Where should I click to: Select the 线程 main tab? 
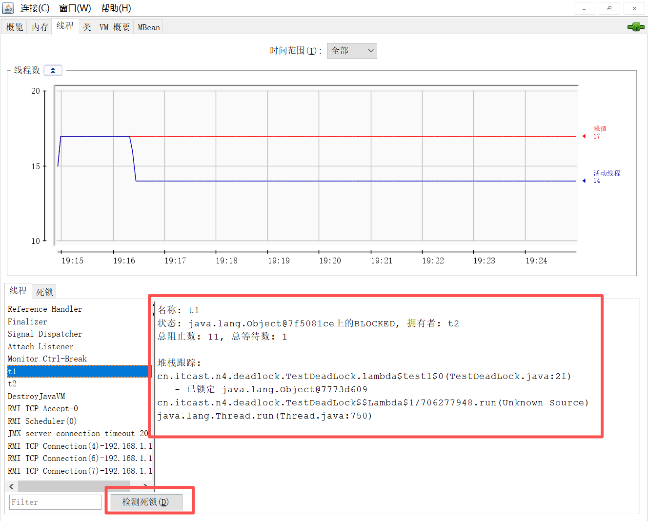65,26
